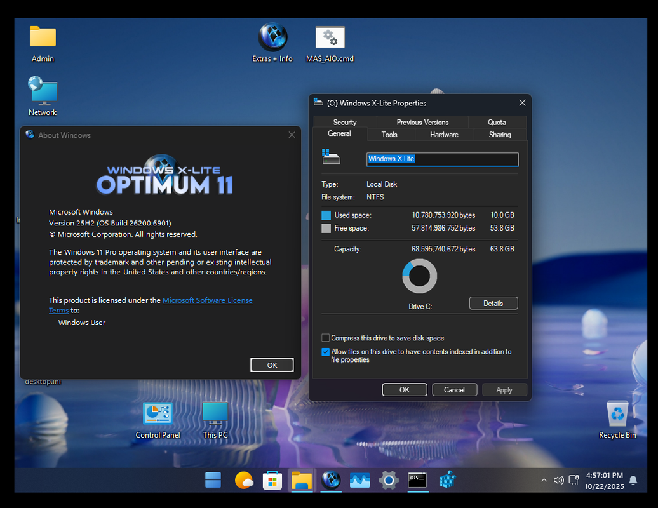Click the drive icon in Properties title bar

(318, 102)
